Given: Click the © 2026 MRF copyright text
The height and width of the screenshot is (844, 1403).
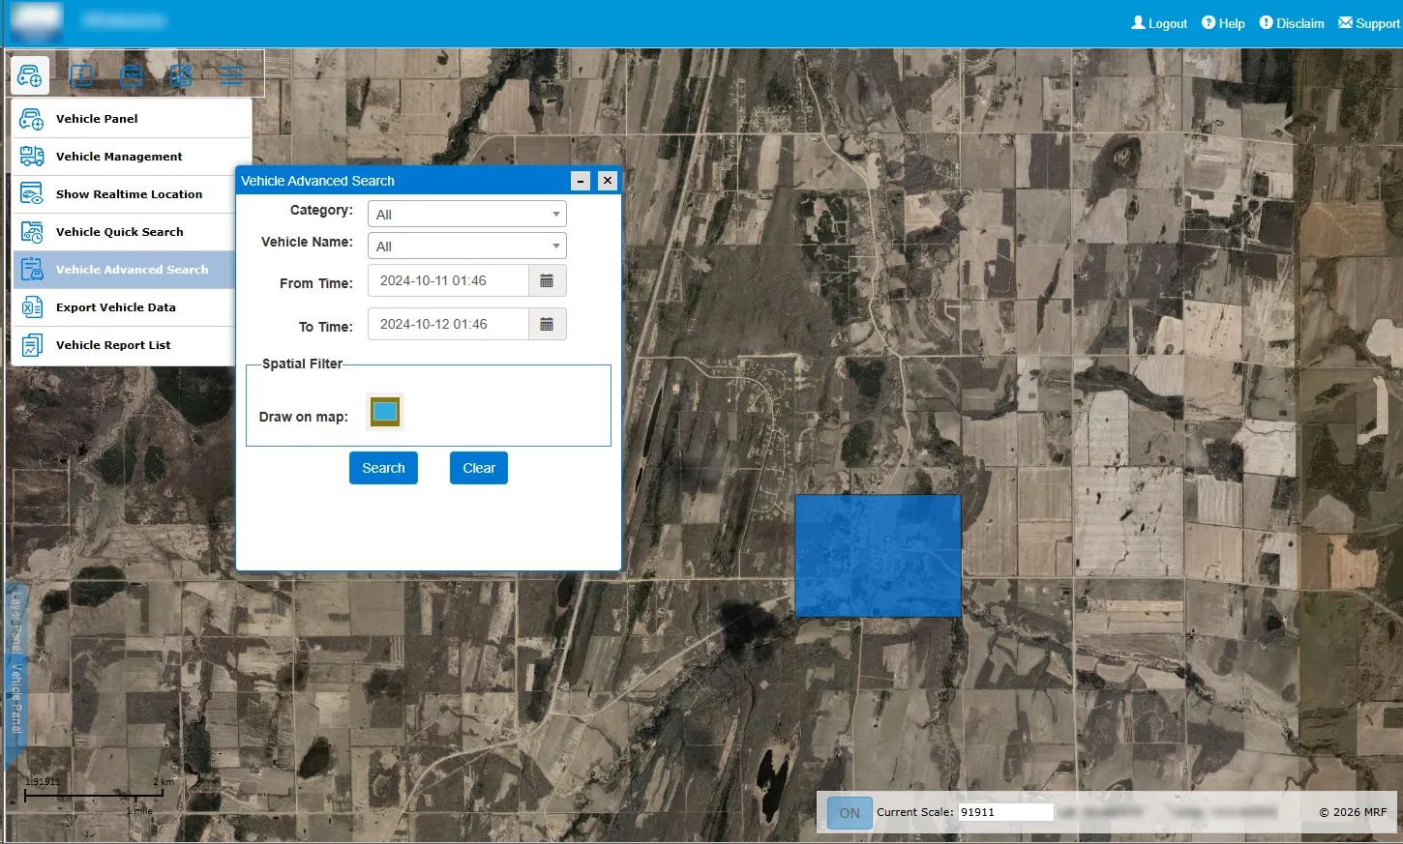Looking at the screenshot, I should (x=1353, y=812).
